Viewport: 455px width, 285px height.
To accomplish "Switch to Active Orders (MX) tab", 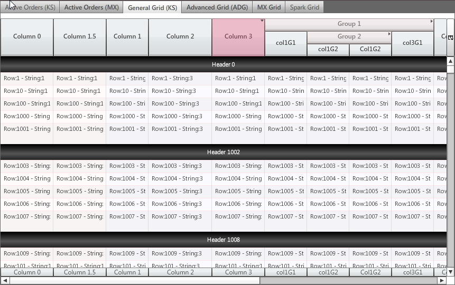I will point(91,7).
